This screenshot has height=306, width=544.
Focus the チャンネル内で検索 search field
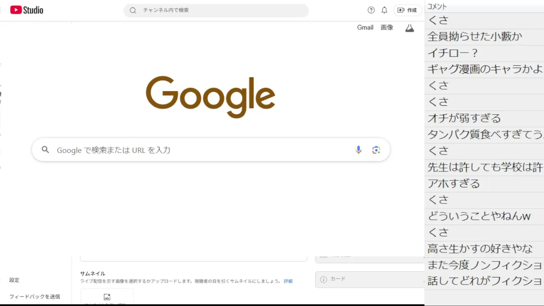216,10
